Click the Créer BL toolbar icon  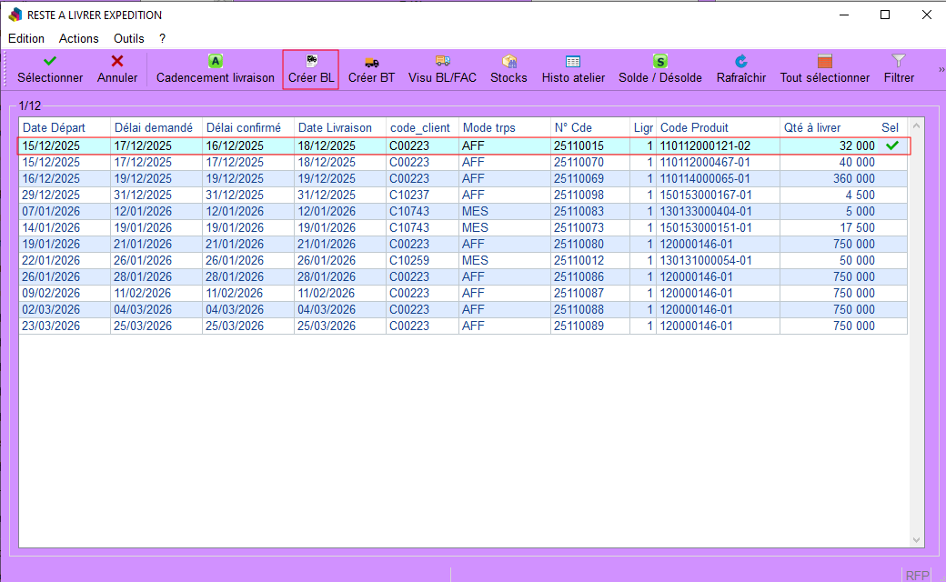[311, 62]
